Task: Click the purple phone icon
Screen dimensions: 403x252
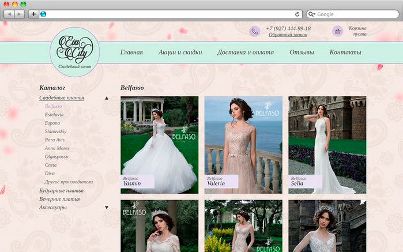Action: (254, 31)
